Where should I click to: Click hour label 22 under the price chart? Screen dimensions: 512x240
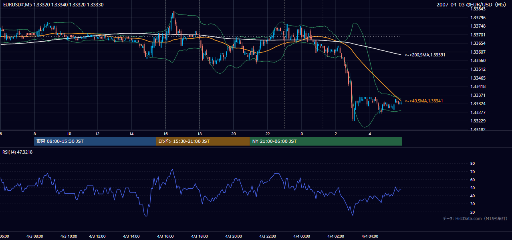tap(268, 134)
